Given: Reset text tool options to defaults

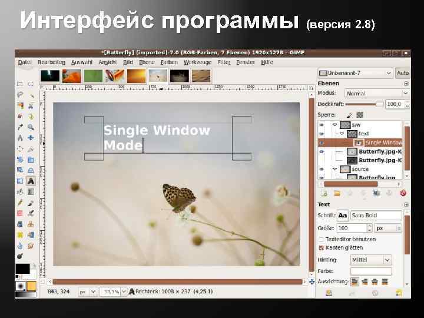Looking at the screenshot, I should (x=399, y=293).
